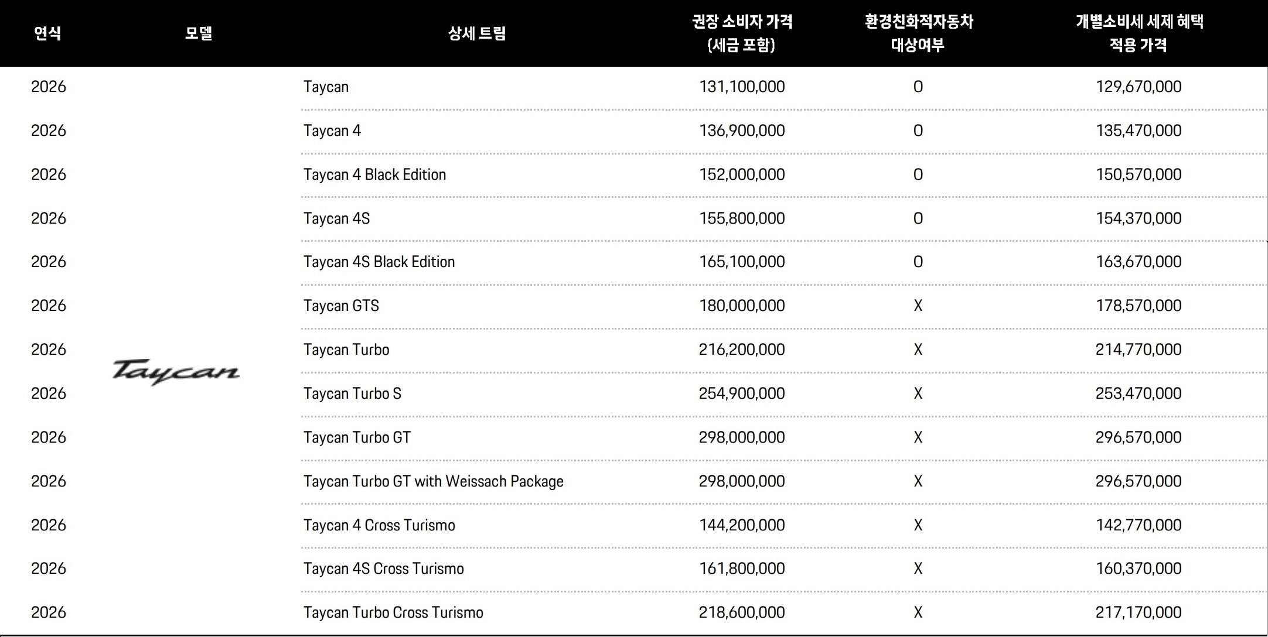Click the O mark for Taycan 4S
Image resolution: width=1268 pixels, height=637 pixels.
tap(918, 218)
